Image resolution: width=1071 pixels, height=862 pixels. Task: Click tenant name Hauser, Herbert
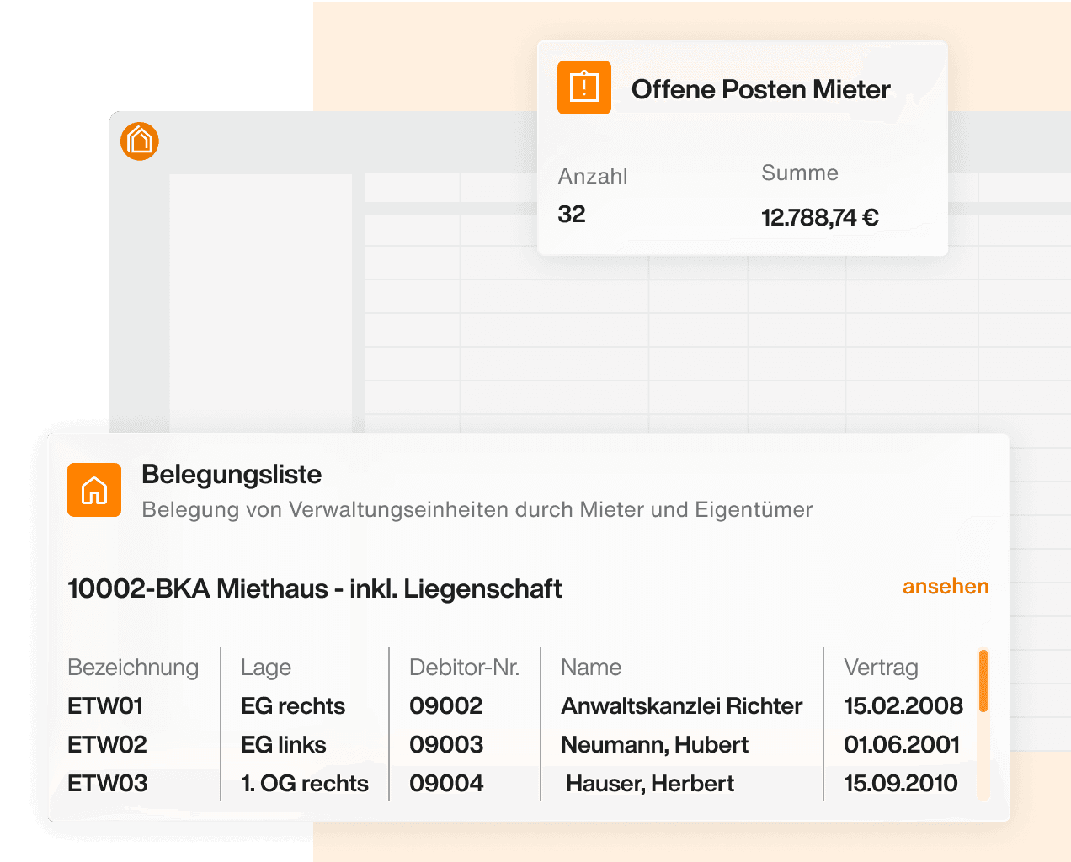(649, 784)
